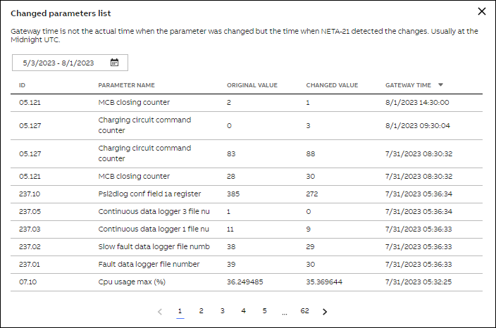Click the pagination ellipsis for more pages
This screenshot has width=496, height=328.
pyautogui.click(x=284, y=311)
